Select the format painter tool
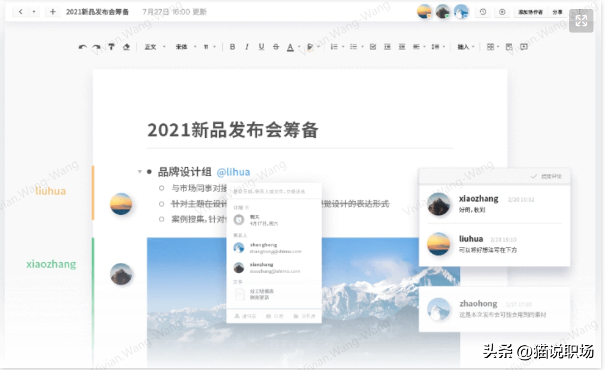605x370 pixels. pyautogui.click(x=111, y=47)
